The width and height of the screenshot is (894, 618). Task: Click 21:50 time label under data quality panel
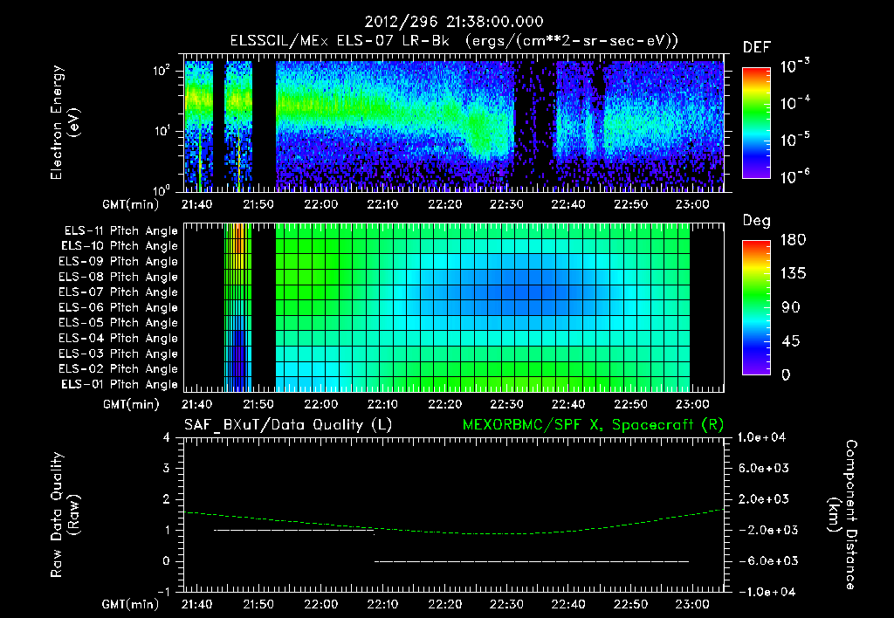tap(258, 604)
